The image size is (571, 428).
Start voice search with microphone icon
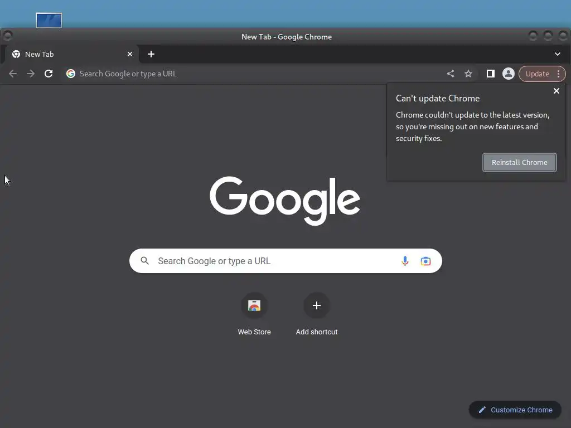click(x=405, y=261)
